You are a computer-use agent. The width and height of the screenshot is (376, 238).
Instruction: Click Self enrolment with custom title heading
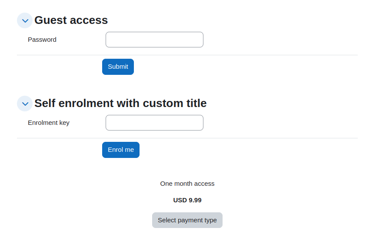pos(120,104)
